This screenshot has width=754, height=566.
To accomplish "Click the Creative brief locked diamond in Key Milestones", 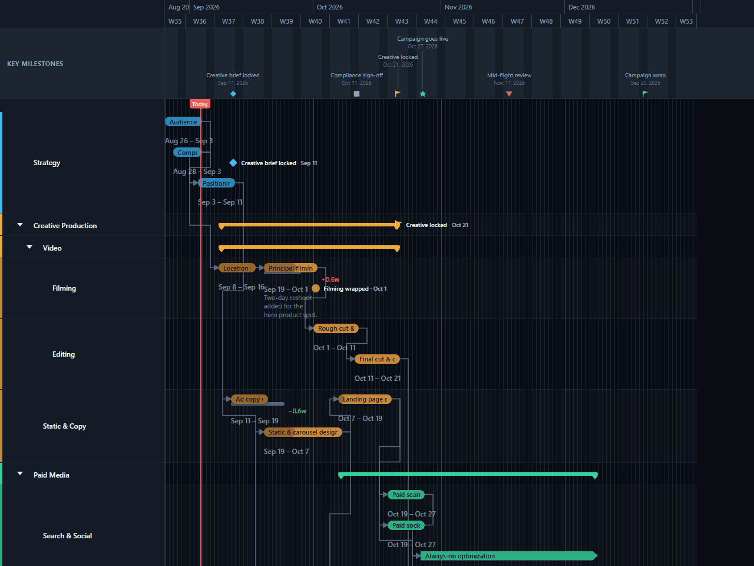I will 233,94.
